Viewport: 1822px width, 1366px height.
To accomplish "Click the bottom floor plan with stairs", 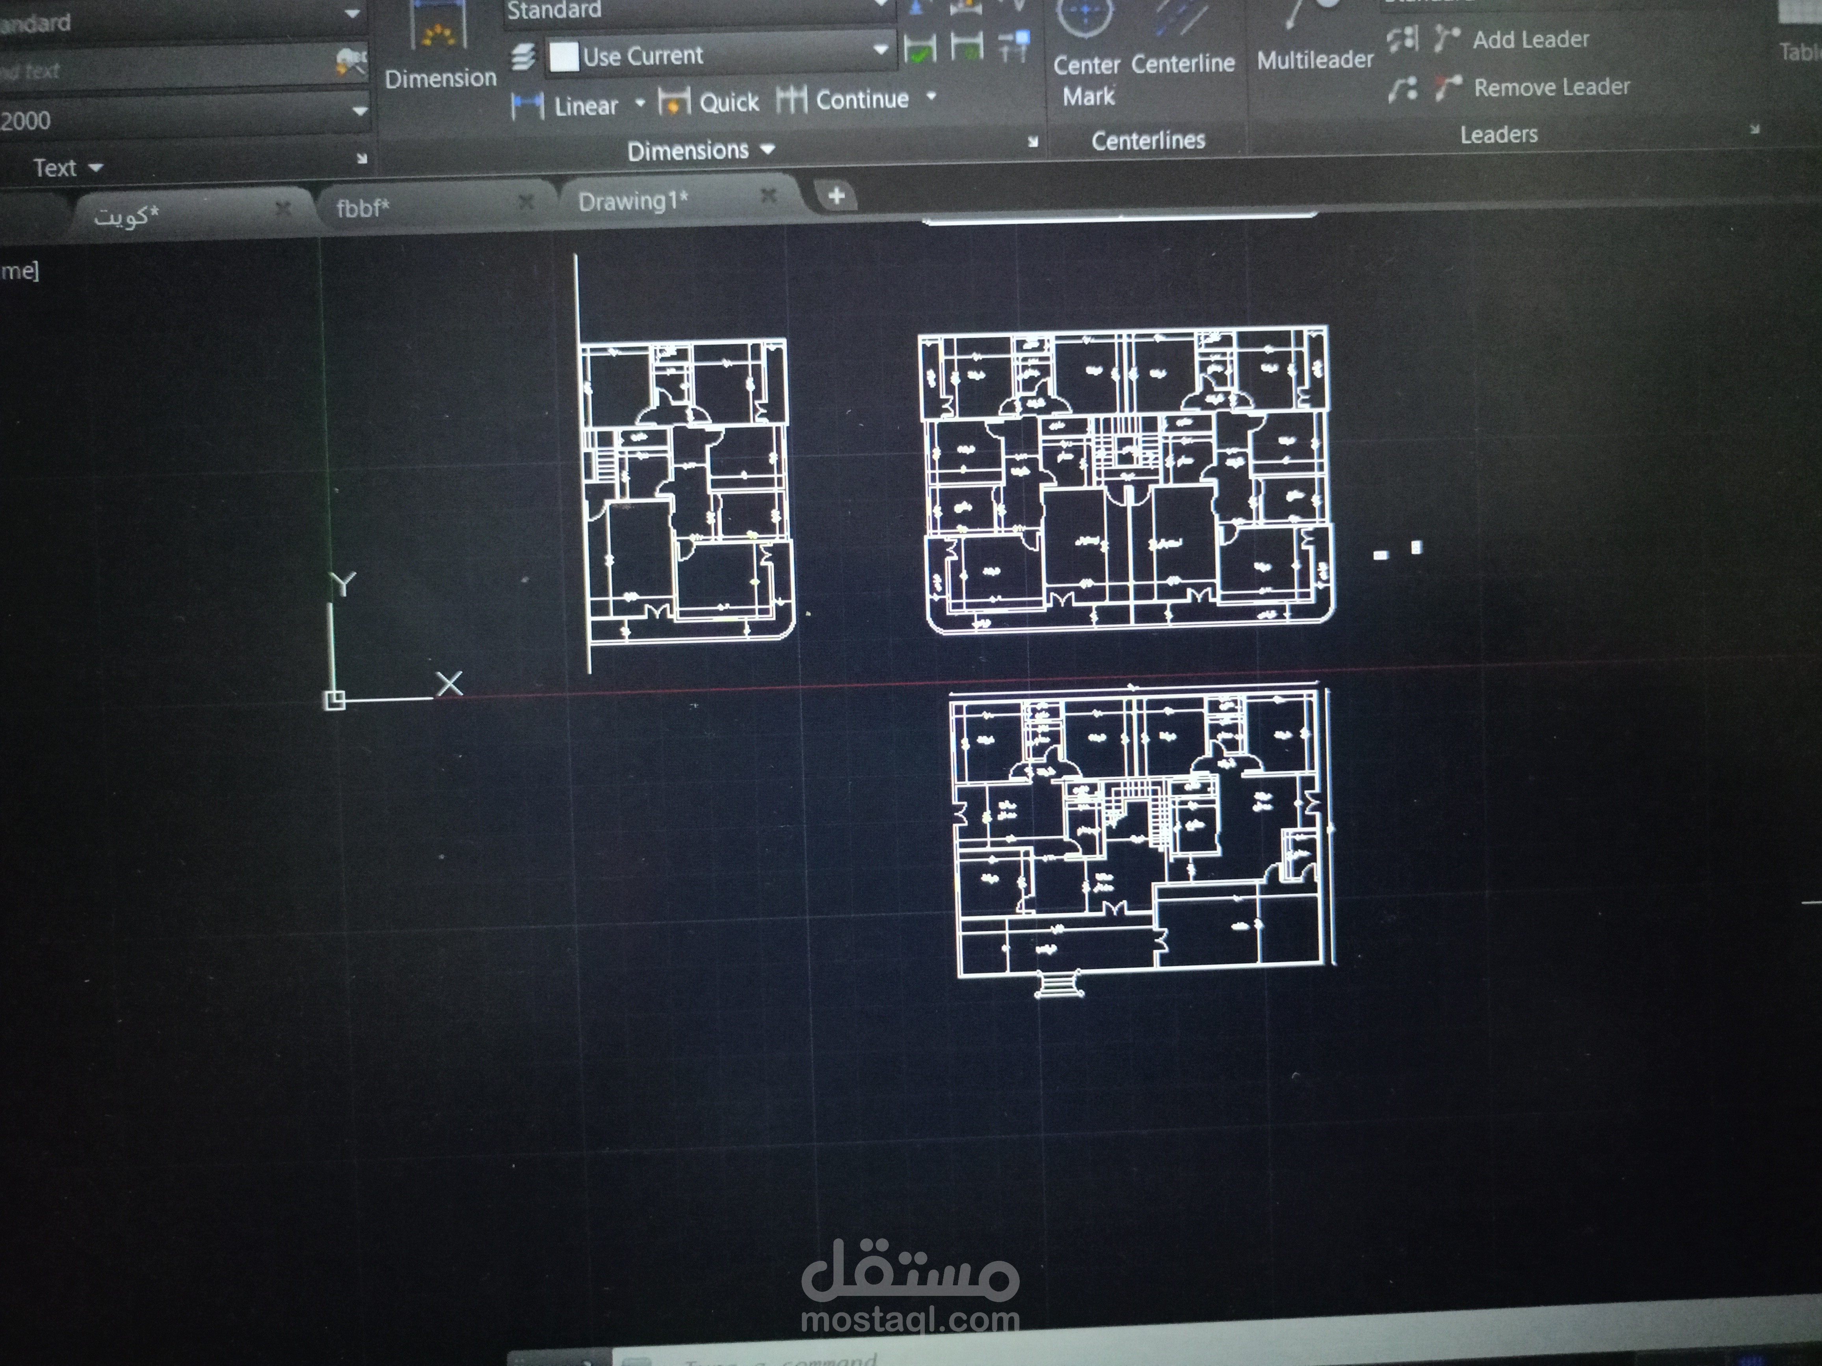I will (1142, 840).
